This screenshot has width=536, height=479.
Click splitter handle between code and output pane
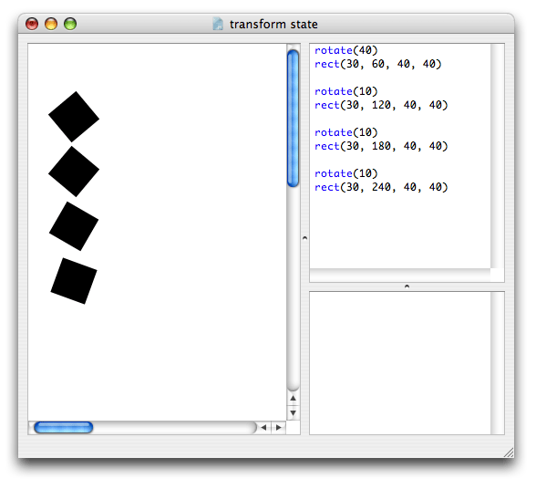click(407, 286)
